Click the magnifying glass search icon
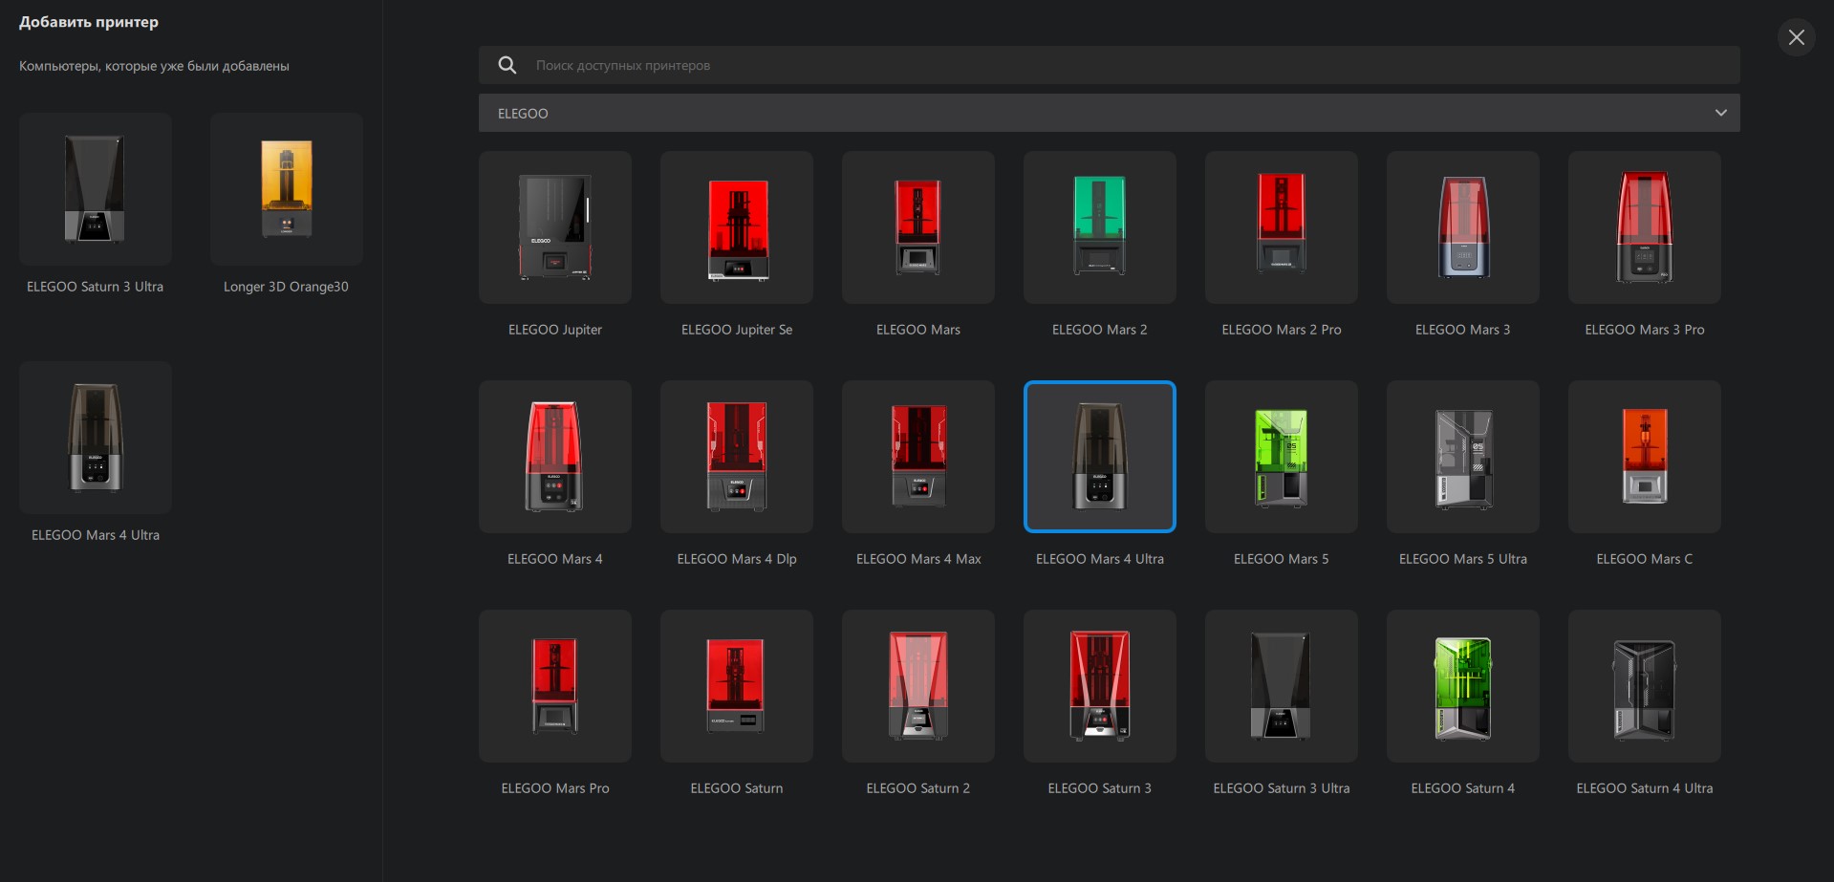This screenshot has width=1834, height=882. [x=507, y=65]
